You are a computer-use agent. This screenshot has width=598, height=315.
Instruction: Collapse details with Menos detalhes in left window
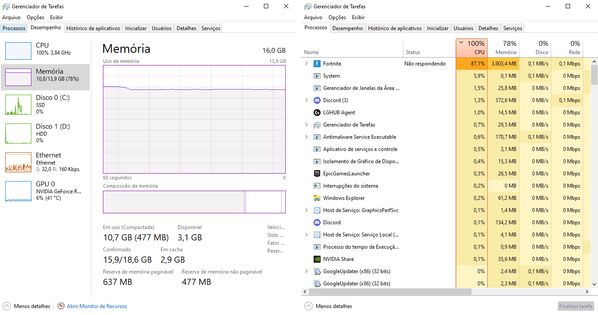click(x=27, y=306)
